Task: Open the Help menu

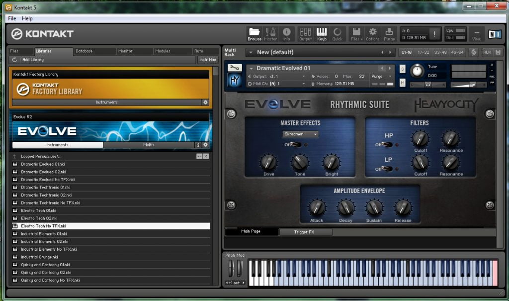Action: 27,18
